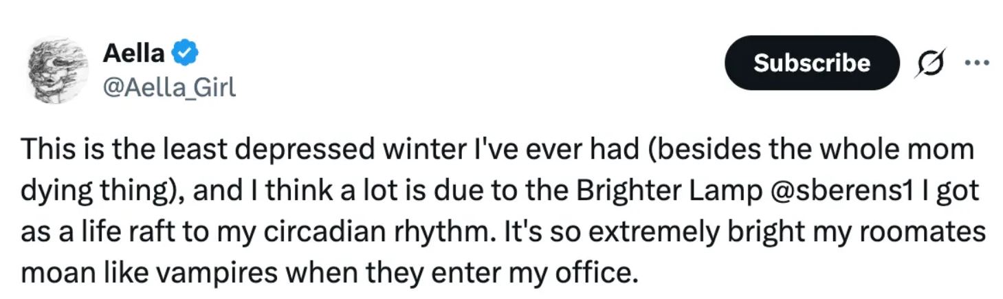The width and height of the screenshot is (1003, 299).
Task: Click the Grok slashed-circle icon
Action: point(931,62)
